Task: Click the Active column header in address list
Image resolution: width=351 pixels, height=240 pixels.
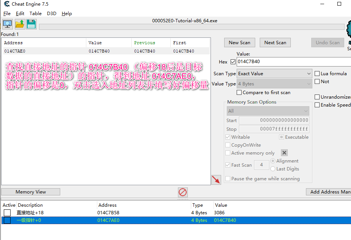Action: point(9,205)
